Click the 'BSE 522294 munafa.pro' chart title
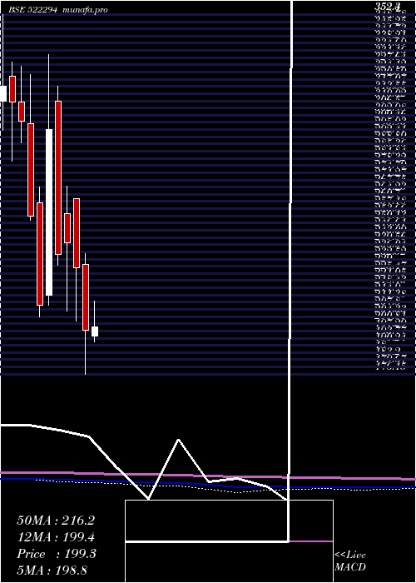Viewport: 416px width, 583px height. 58,10
